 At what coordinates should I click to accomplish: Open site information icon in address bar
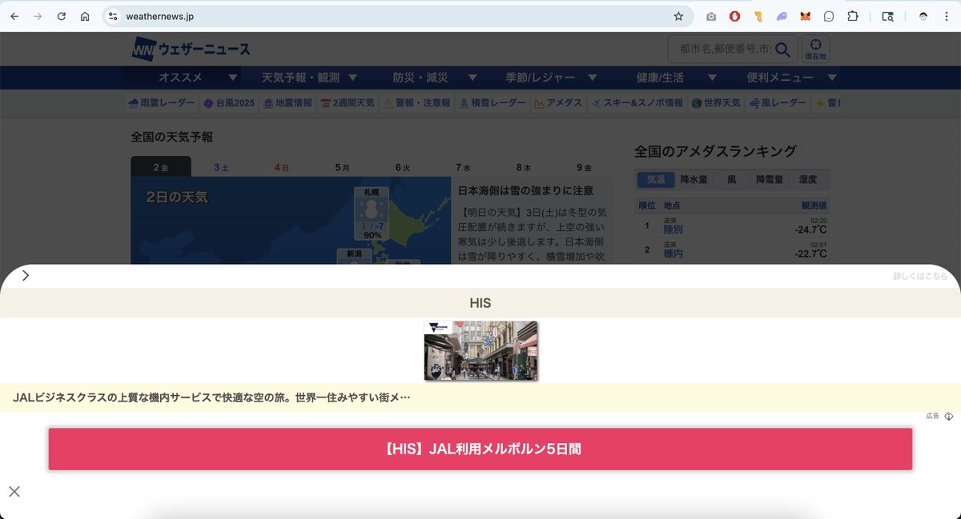point(113,16)
